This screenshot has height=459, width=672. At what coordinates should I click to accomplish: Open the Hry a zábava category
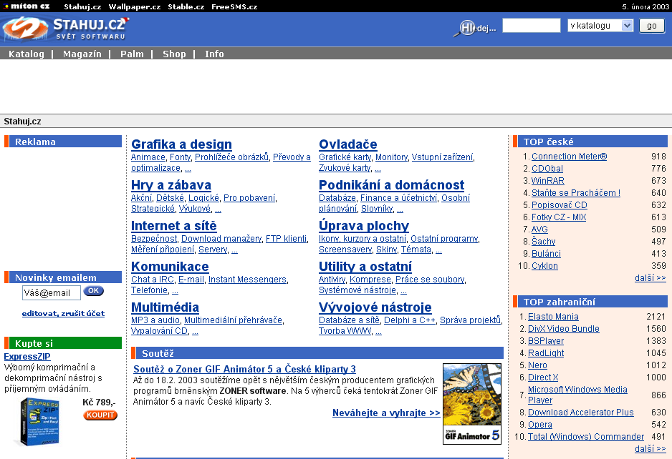click(x=171, y=184)
